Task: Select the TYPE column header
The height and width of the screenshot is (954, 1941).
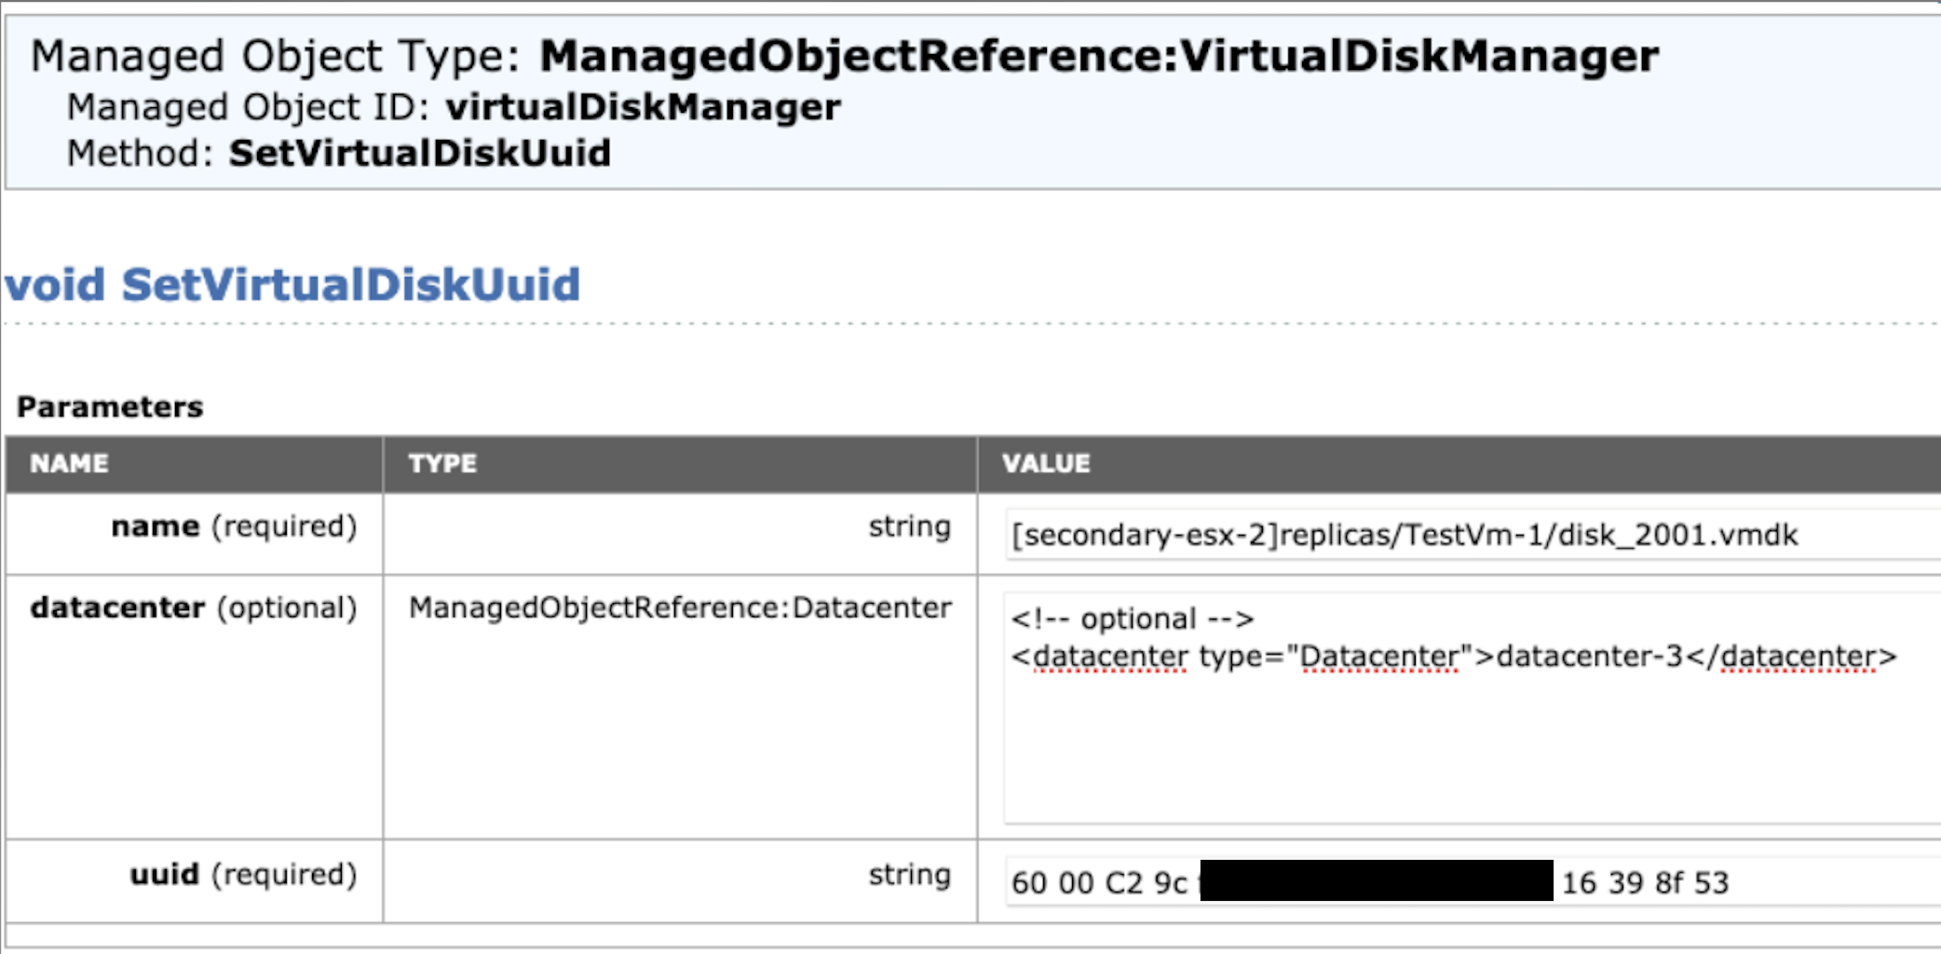Action: pos(442,464)
